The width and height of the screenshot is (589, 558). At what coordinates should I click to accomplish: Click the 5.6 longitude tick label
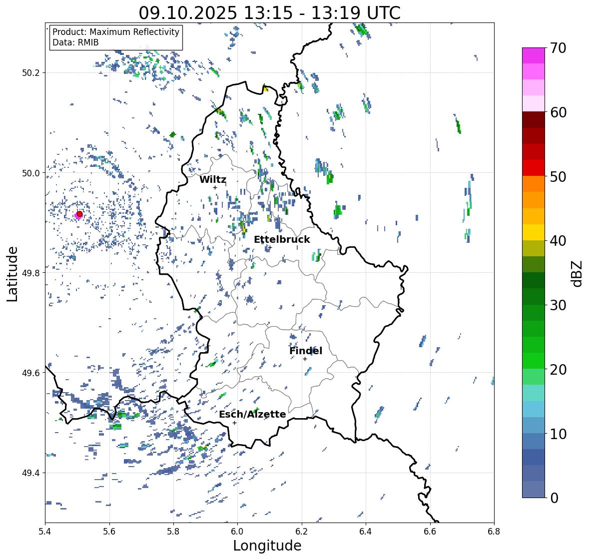click(x=109, y=532)
